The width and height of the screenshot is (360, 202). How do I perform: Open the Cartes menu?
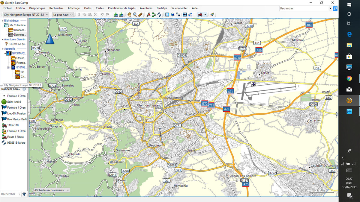point(100,8)
